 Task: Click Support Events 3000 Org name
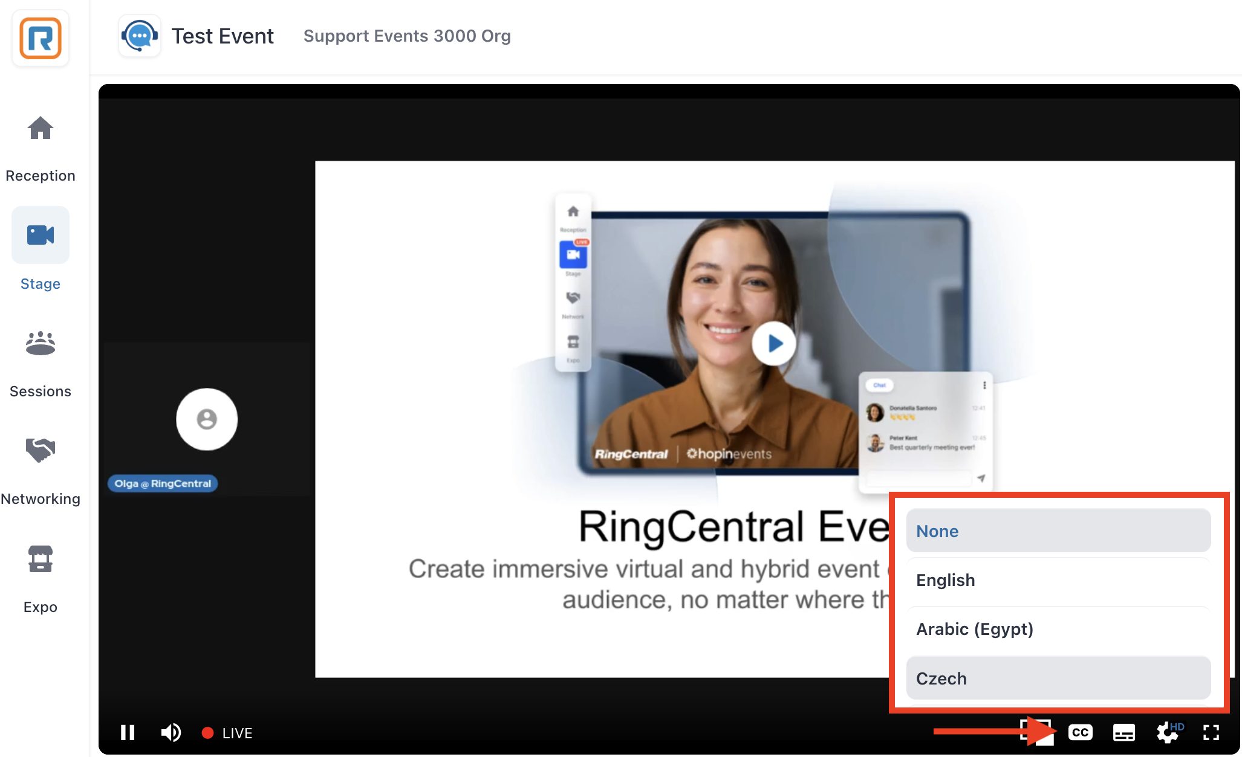coord(407,36)
